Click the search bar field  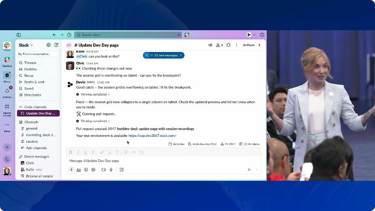(x=128, y=35)
